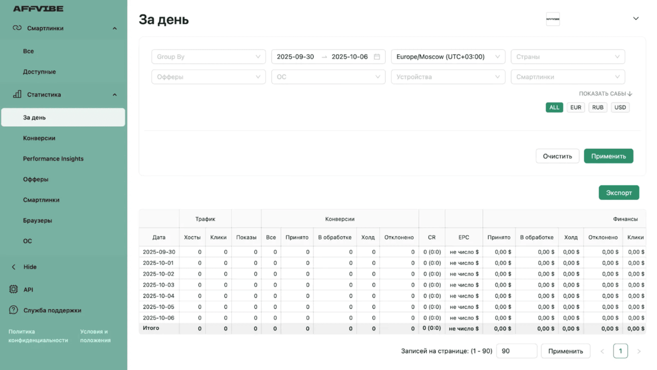Image resolution: width=657 pixels, height=370 pixels.
Task: Click ПОКАЗАТЬ САБЫ link
Action: click(605, 94)
